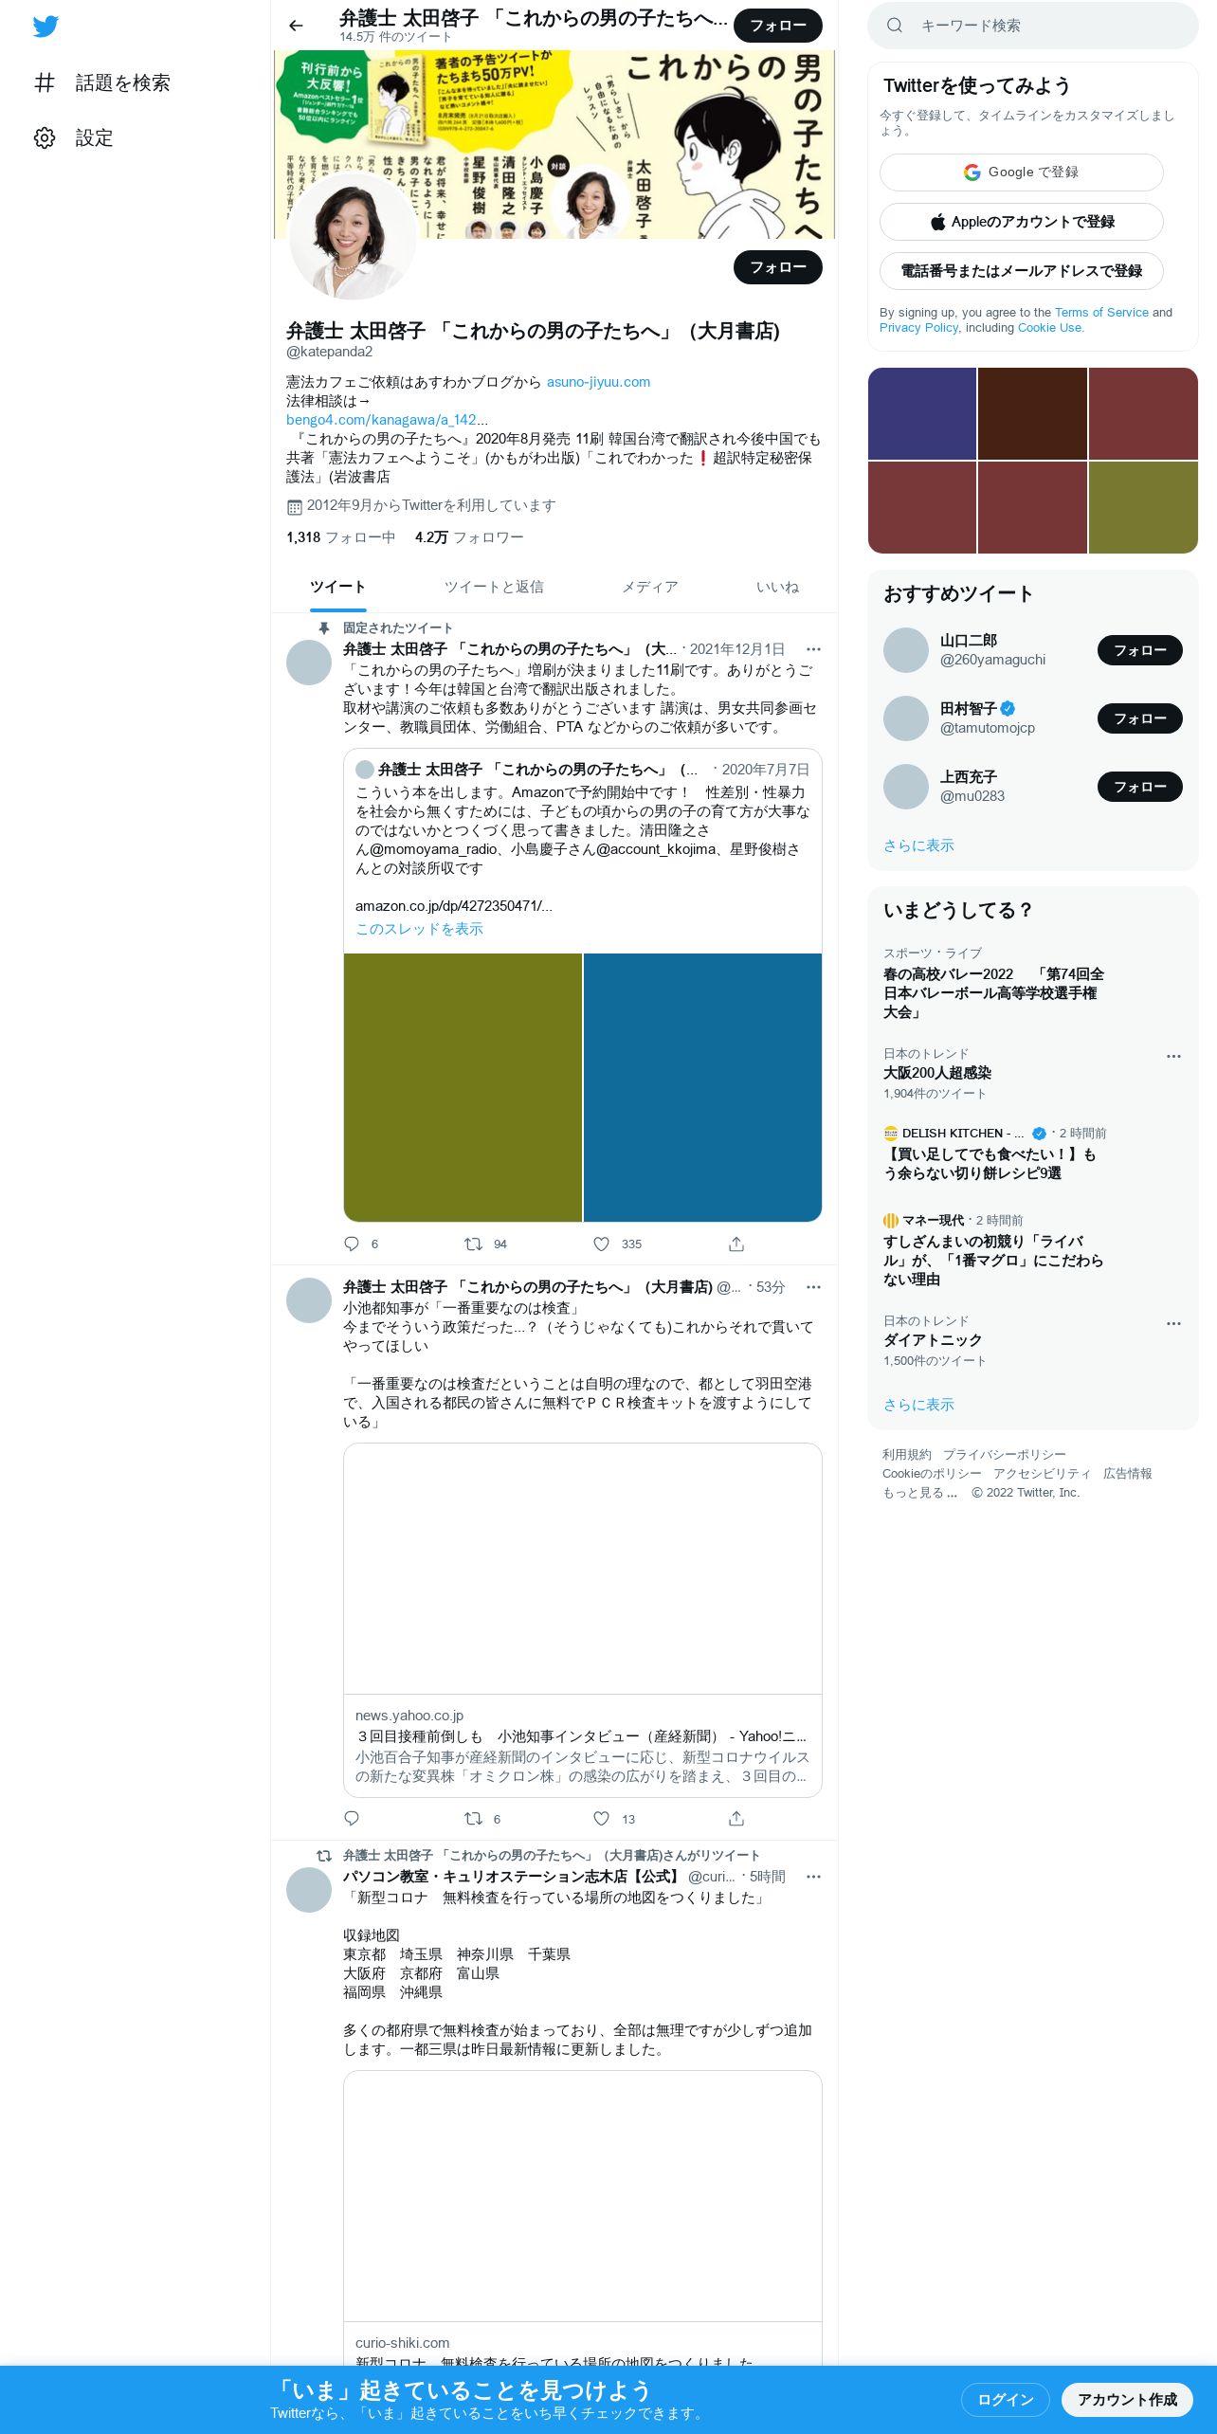Click the Twitter bird logo

[45, 27]
